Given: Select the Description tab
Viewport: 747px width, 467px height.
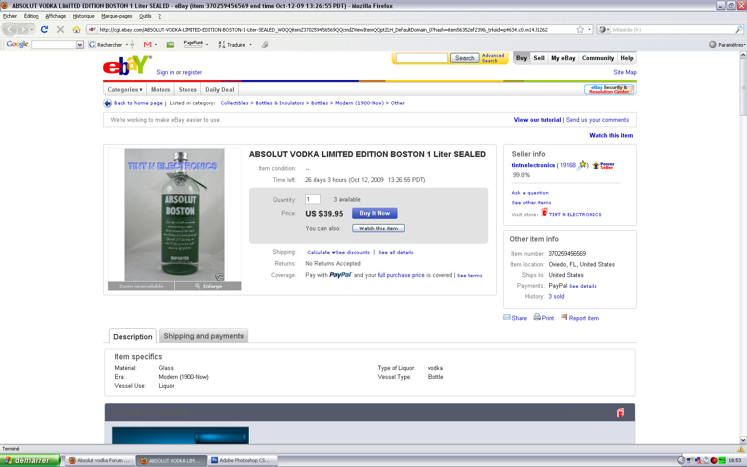Looking at the screenshot, I should pyautogui.click(x=133, y=336).
